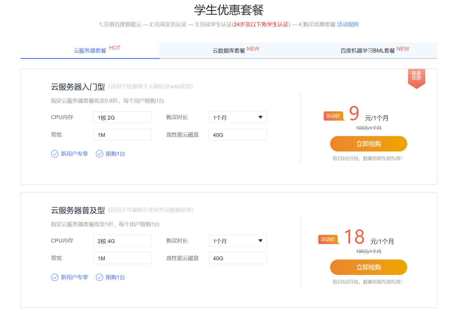Click 新用户专享 check icon in 普及型 card
The height and width of the screenshot is (312, 460).
[55, 277]
